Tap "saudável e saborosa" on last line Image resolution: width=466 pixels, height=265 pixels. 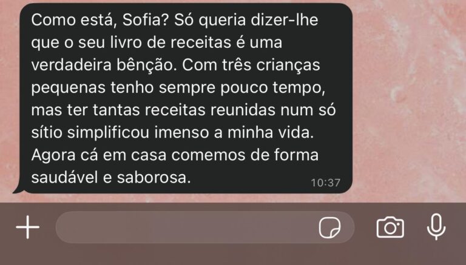coord(111,178)
